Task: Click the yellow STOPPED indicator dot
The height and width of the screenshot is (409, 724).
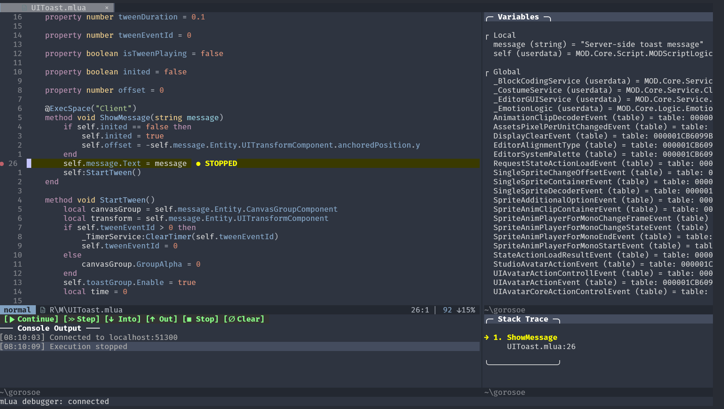Action: click(197, 163)
